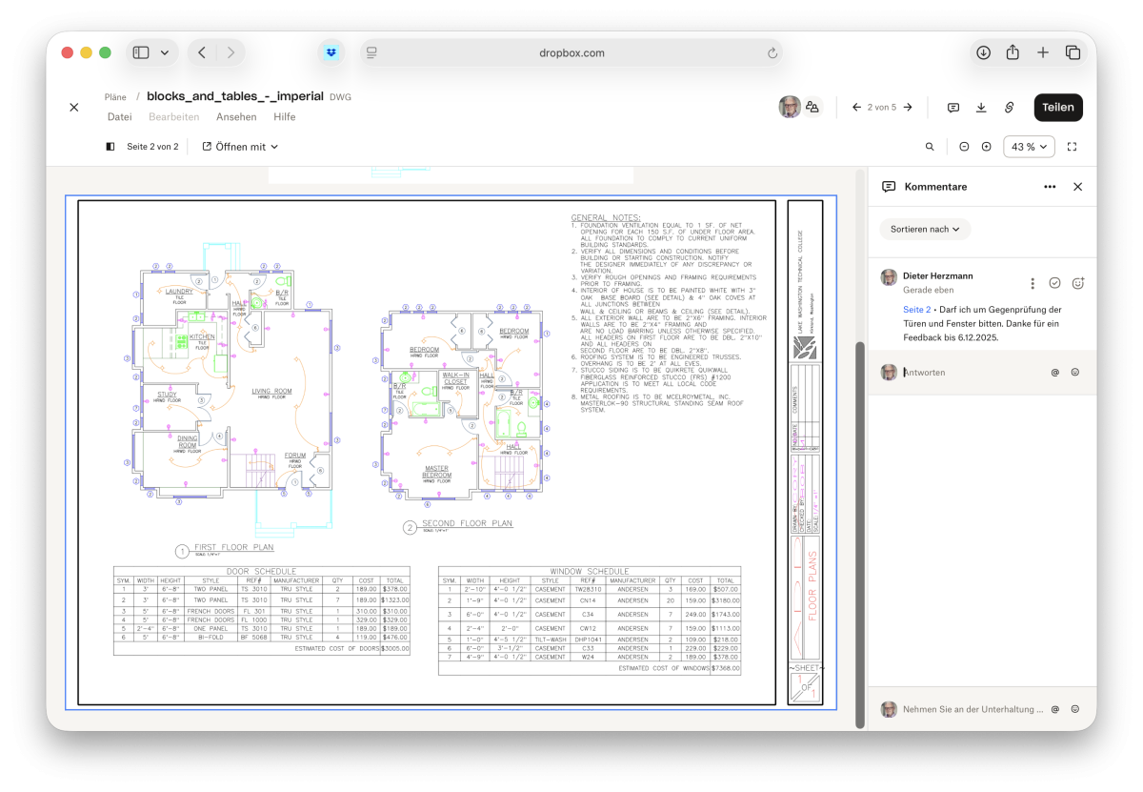Toggle the comments panel icon in toolbar
1143x792 pixels.
point(953,108)
